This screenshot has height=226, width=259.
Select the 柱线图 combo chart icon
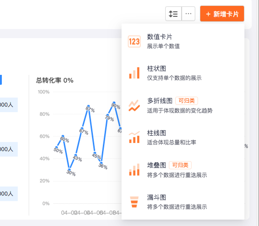(x=134, y=137)
